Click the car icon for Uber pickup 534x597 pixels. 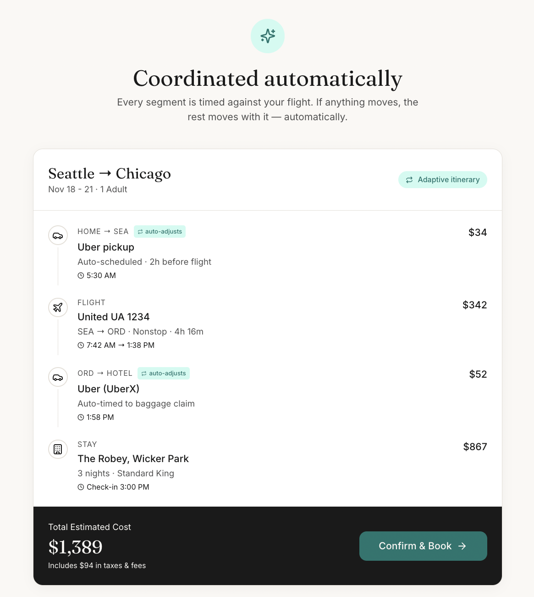tap(58, 236)
